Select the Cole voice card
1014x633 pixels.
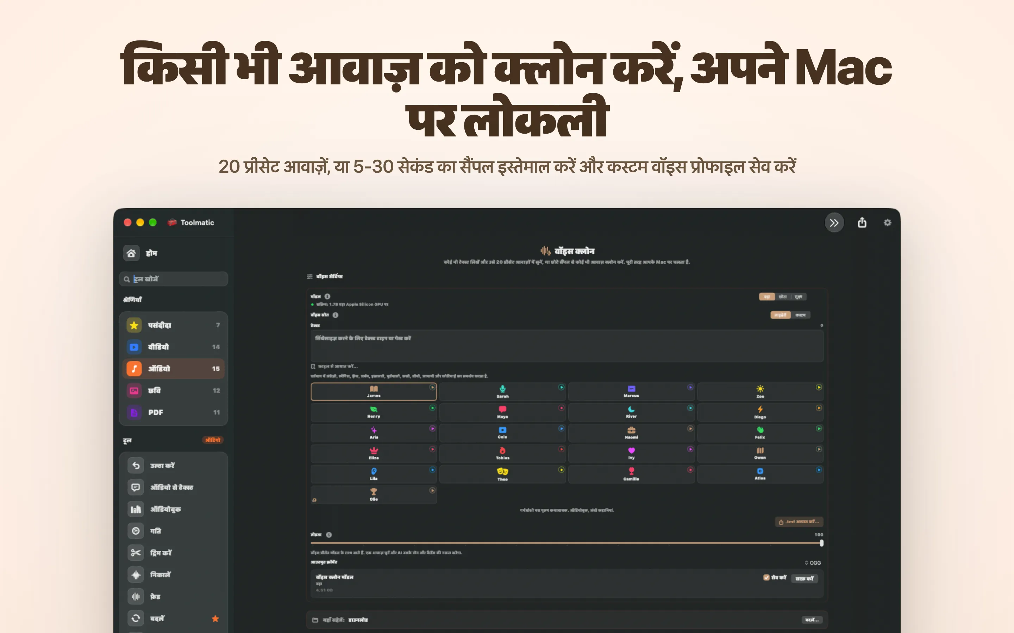[502, 433]
